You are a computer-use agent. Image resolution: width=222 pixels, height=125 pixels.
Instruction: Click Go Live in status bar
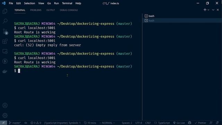coord(179,123)
